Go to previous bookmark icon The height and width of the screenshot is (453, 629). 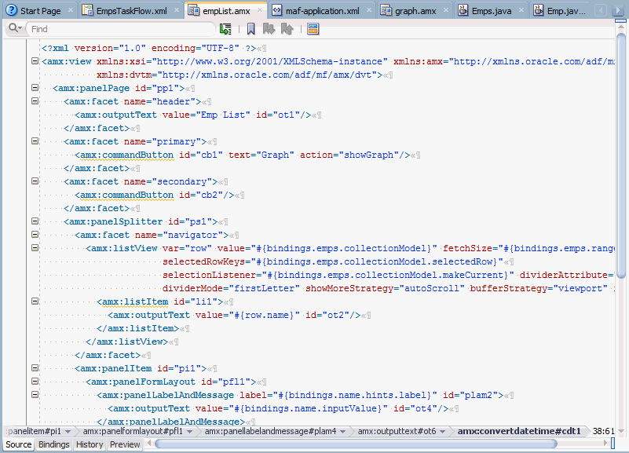pyautogui.click(x=287, y=29)
